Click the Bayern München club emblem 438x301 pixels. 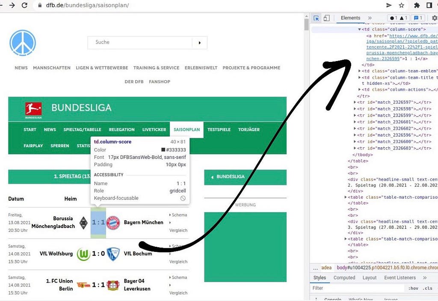[x=113, y=223]
